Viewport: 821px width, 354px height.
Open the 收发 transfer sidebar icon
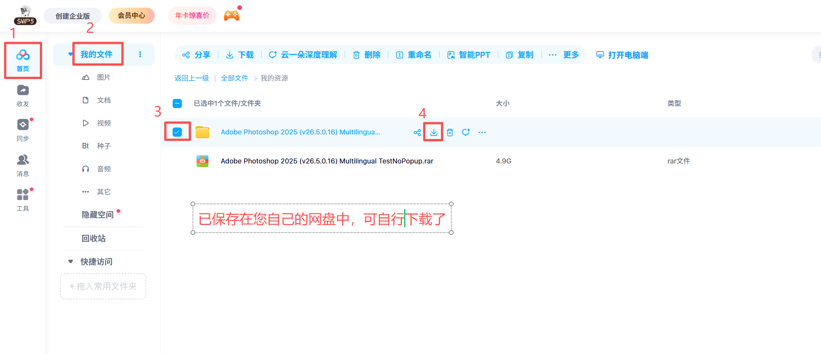[23, 95]
